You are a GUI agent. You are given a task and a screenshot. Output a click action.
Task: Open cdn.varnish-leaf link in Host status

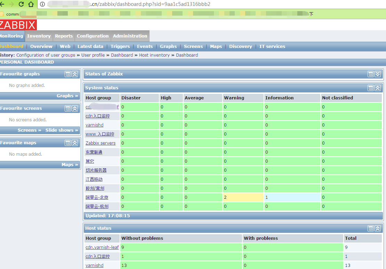102,247
